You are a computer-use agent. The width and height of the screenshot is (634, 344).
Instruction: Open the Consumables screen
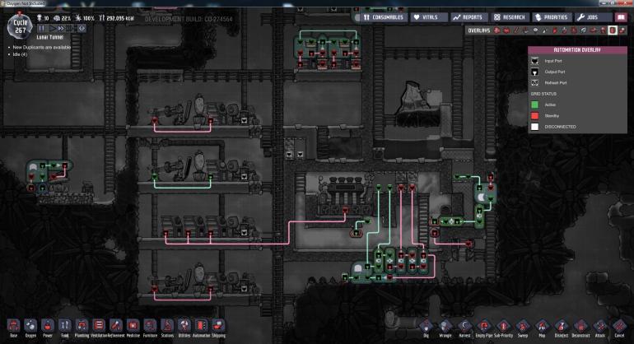[x=384, y=17]
